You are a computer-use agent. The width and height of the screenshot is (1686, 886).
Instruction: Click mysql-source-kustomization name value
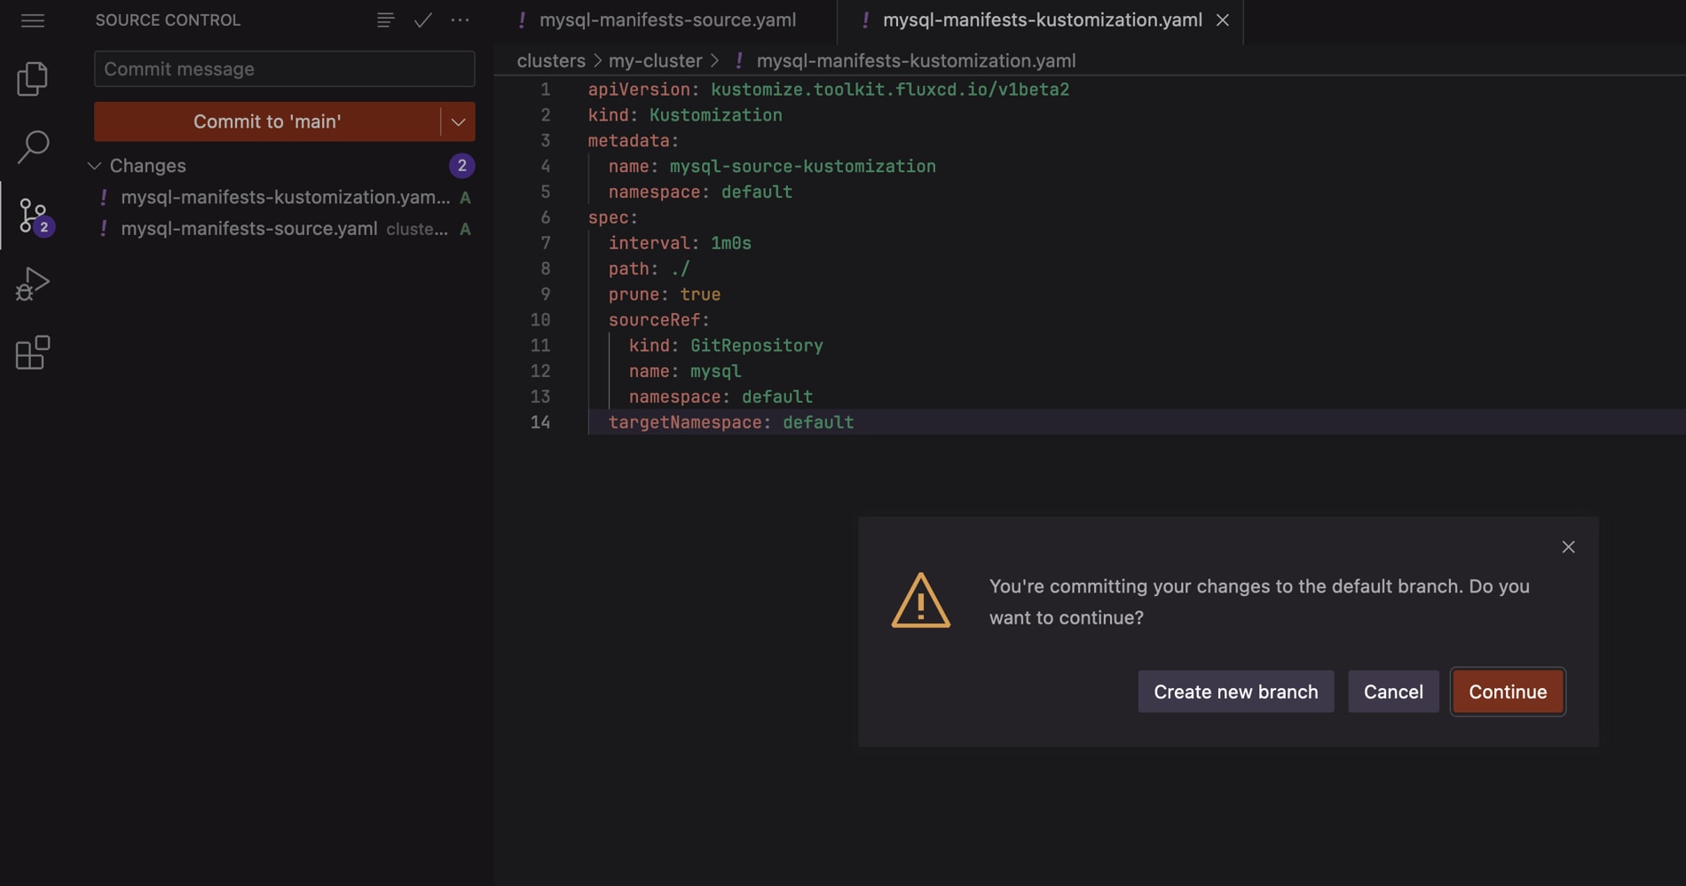[x=802, y=167]
